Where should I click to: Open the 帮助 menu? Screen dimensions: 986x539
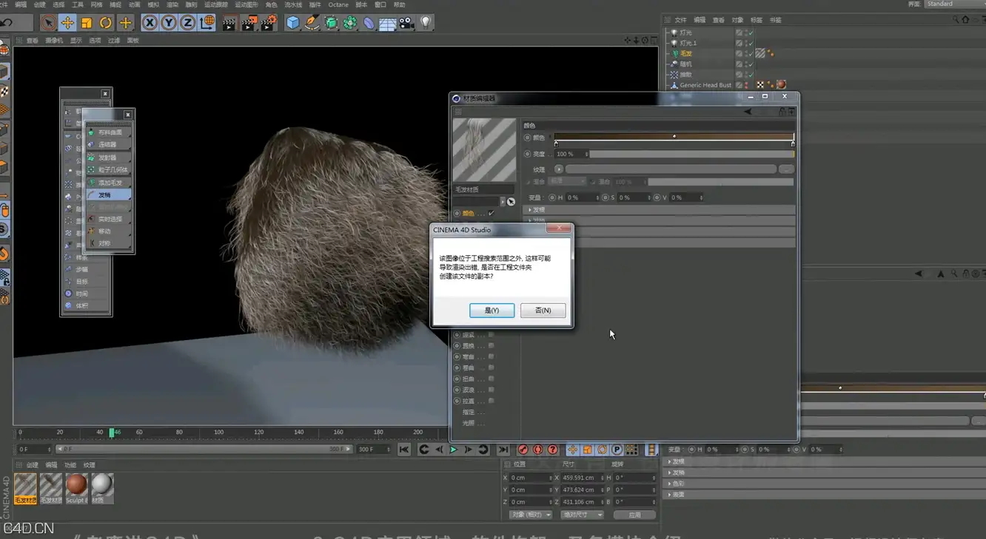click(400, 4)
